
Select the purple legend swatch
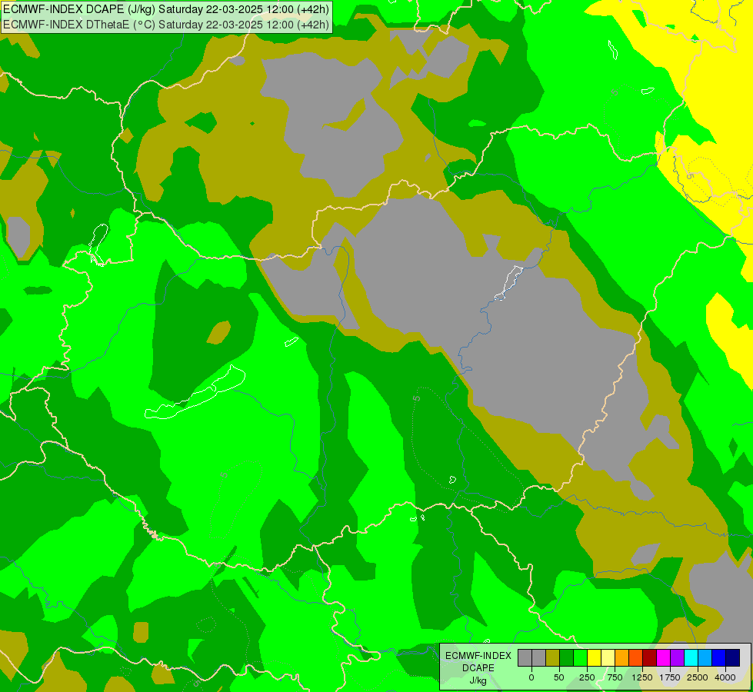point(678,657)
